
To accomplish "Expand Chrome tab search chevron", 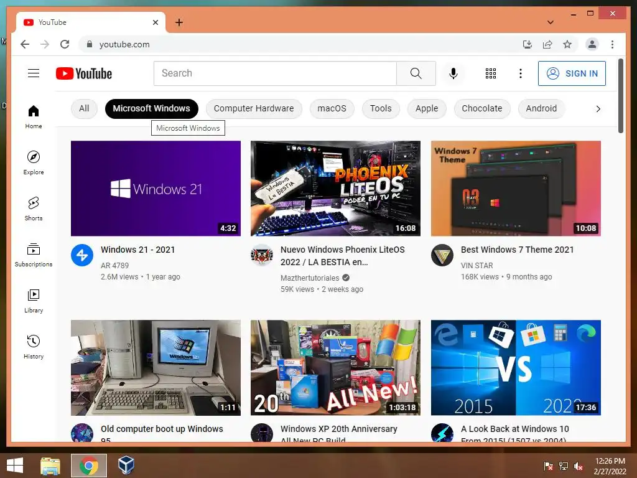I will [x=551, y=22].
